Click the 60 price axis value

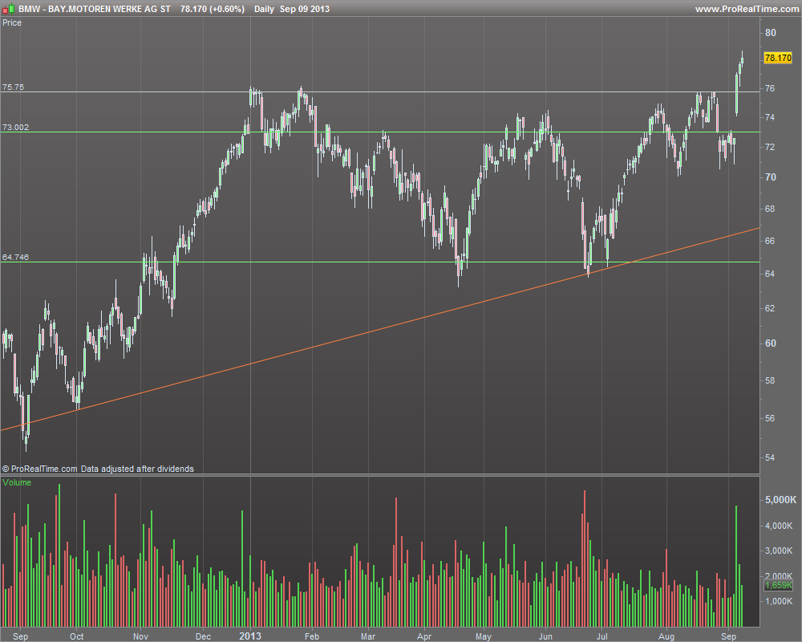[x=770, y=343]
